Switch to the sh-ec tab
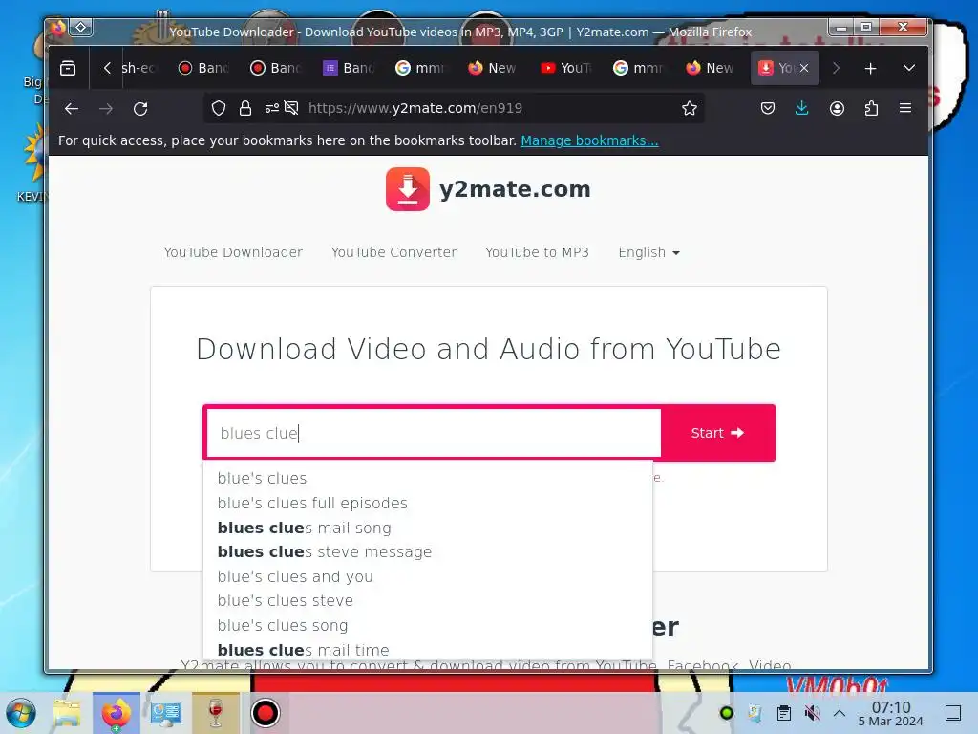Image resolution: width=978 pixels, height=734 pixels. pyautogui.click(x=140, y=68)
